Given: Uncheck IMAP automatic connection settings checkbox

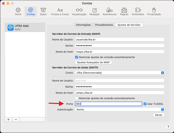Looking at the screenshot, I should 77,57.
